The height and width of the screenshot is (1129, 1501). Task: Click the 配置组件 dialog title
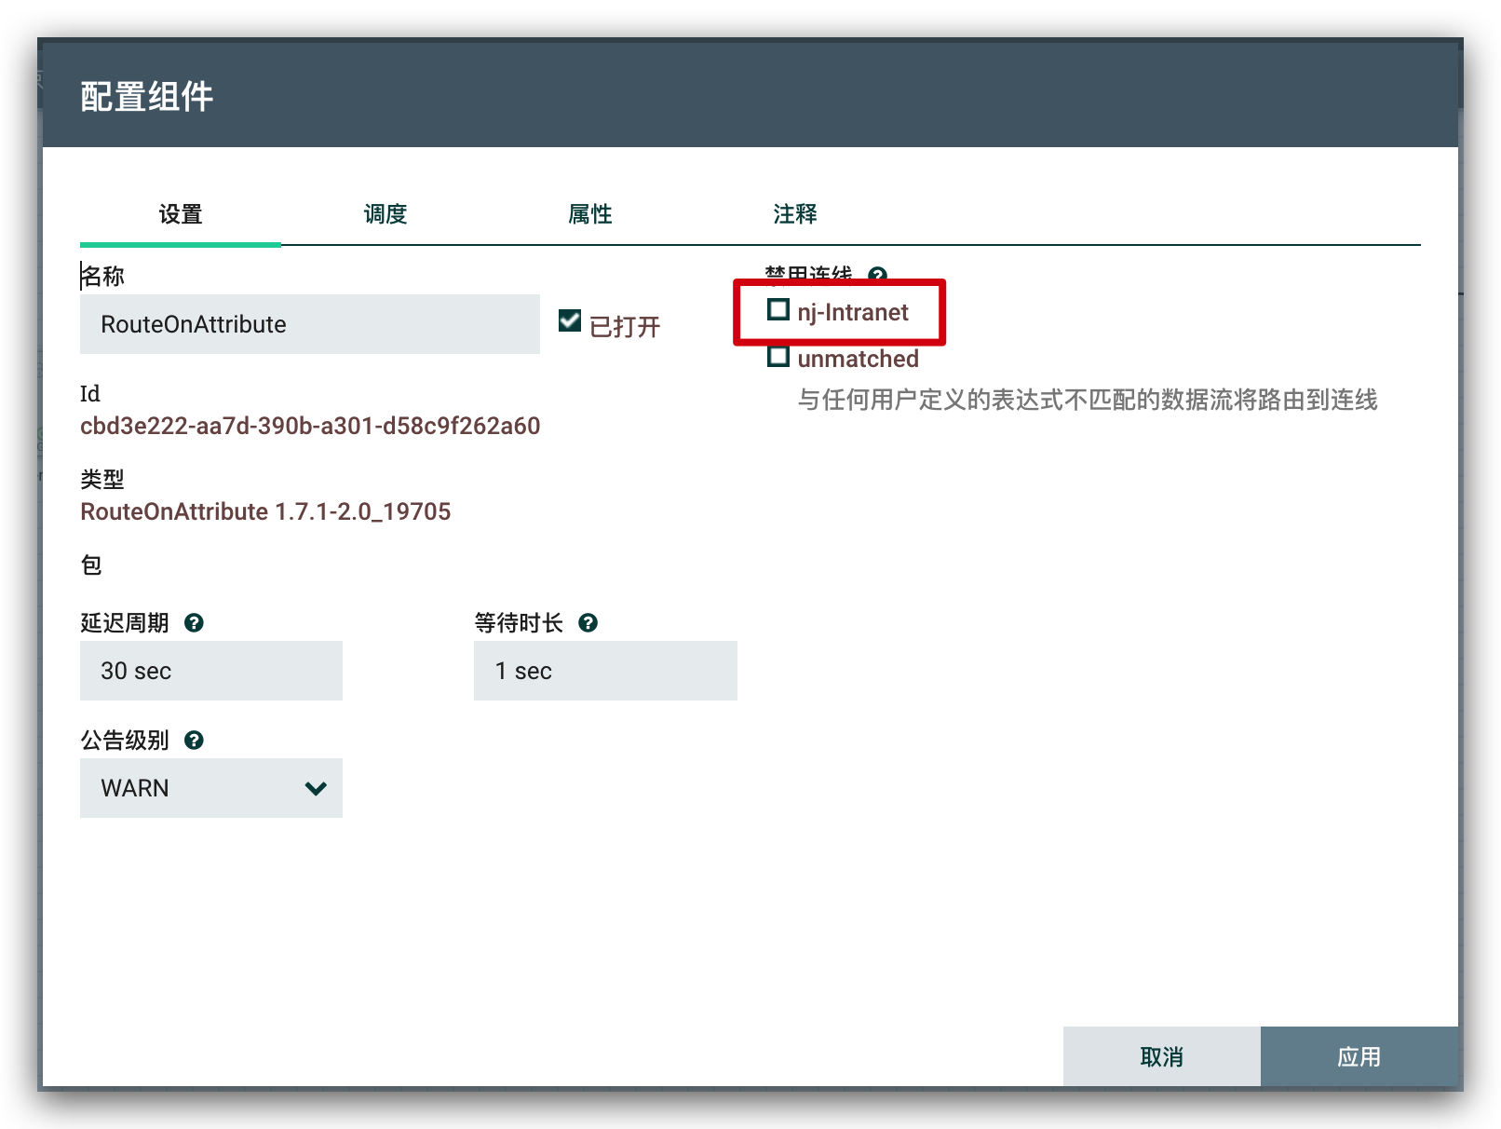(147, 97)
